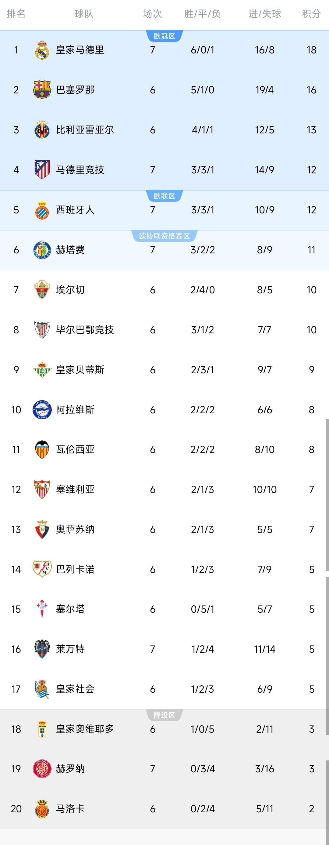Screen dimensions: 329x845
Task: Tap the Real Betis green logo
Action: (42, 370)
